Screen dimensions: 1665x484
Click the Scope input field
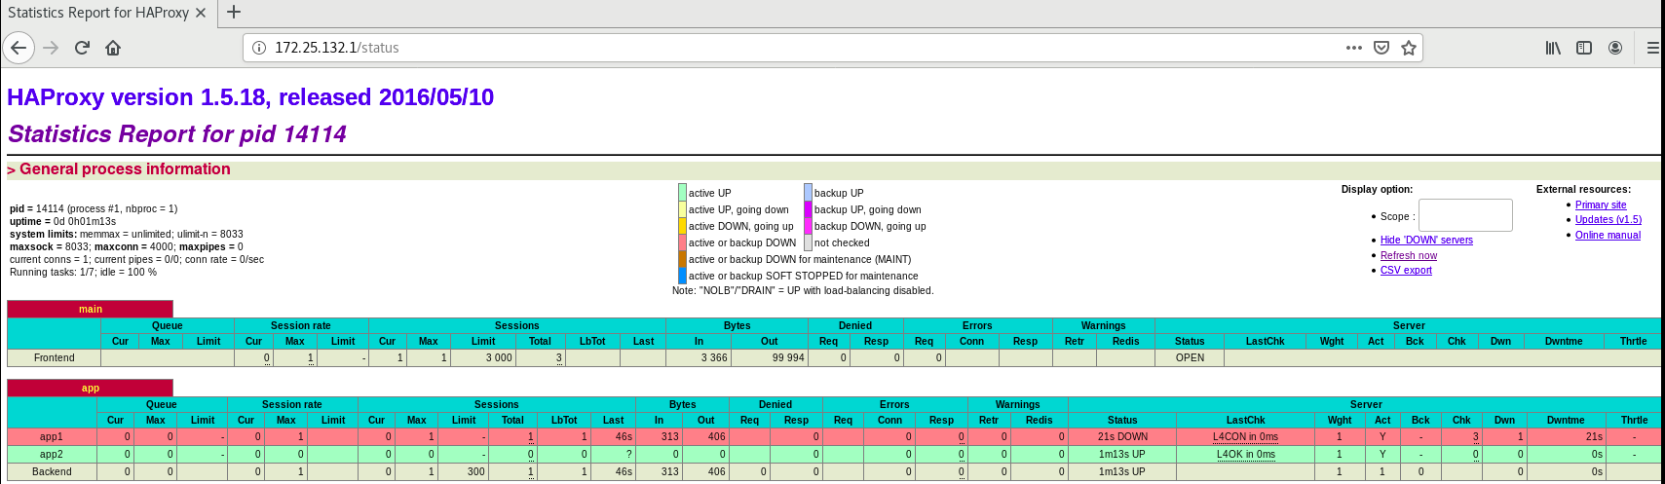pyautogui.click(x=1465, y=215)
